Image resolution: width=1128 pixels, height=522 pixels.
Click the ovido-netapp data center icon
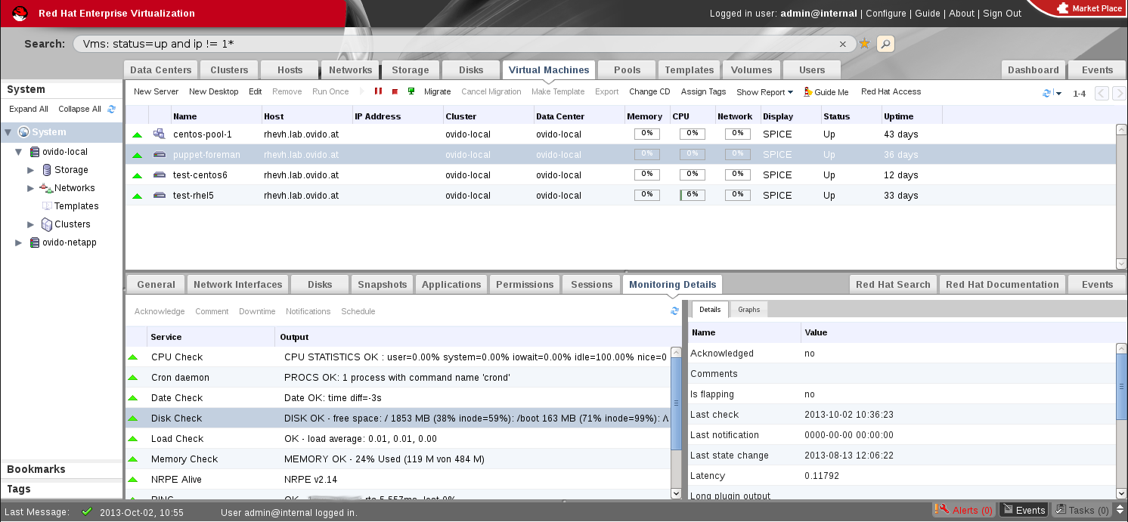click(x=34, y=242)
